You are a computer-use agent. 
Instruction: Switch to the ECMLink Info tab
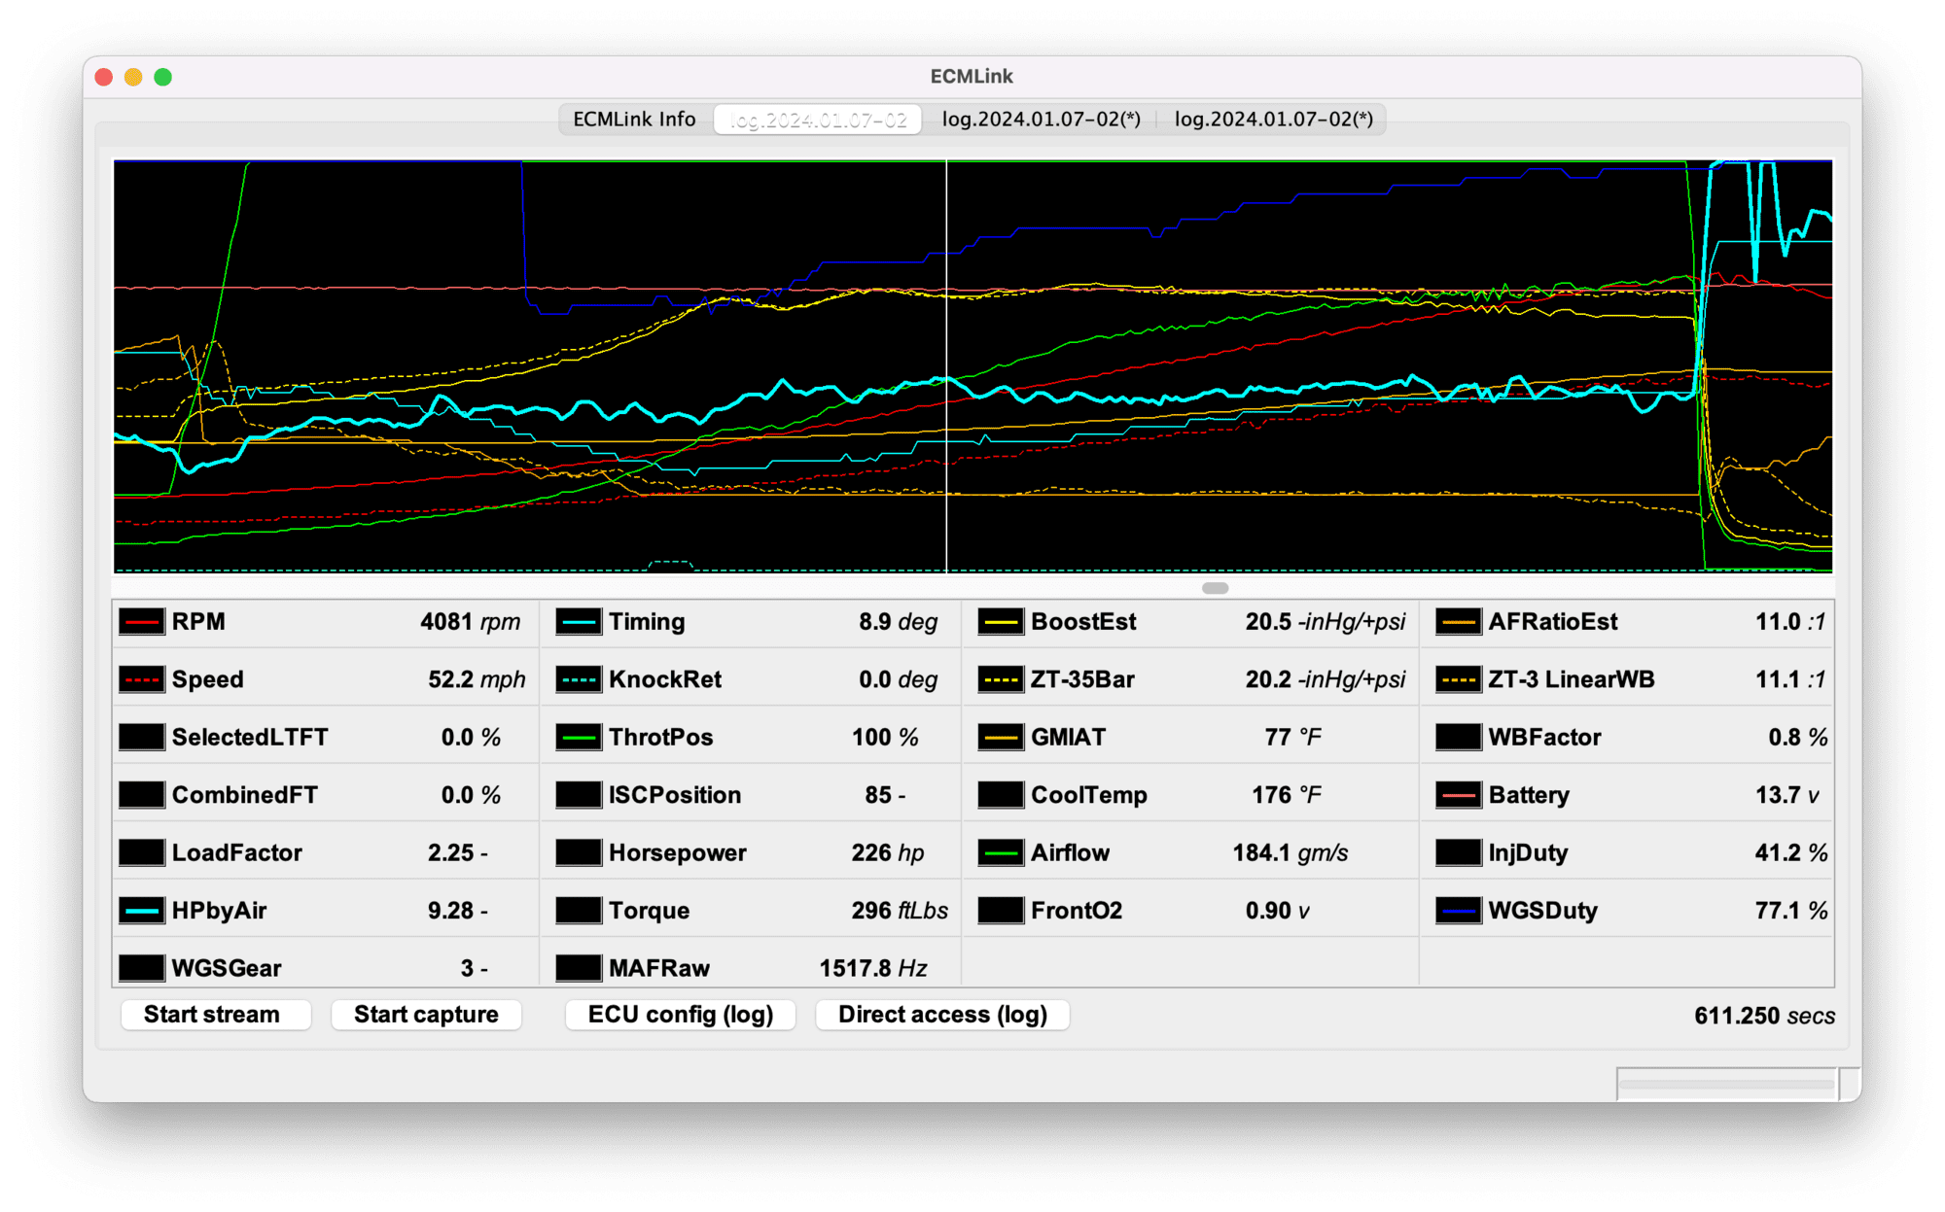(x=634, y=119)
